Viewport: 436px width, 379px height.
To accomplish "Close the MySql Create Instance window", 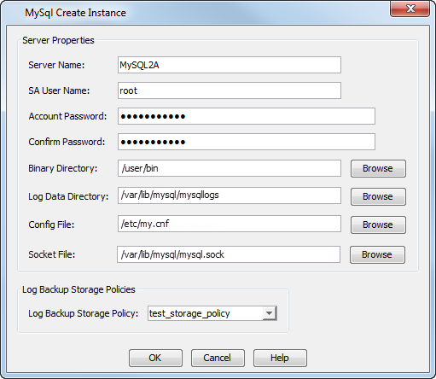I will point(410,9).
